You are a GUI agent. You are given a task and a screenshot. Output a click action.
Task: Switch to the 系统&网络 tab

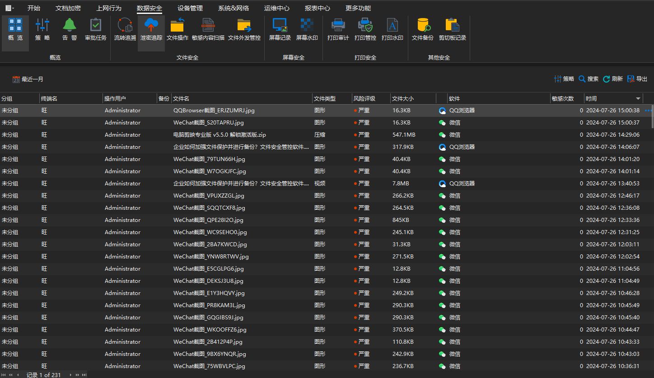(x=234, y=8)
